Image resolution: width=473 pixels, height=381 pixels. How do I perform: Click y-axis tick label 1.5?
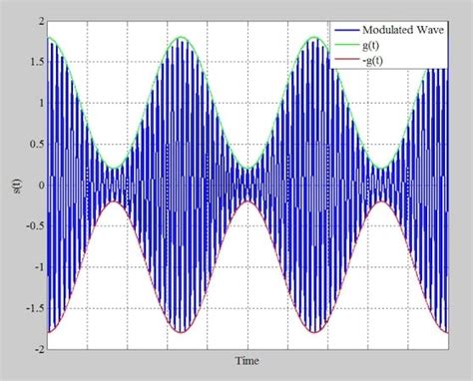[x=37, y=62]
